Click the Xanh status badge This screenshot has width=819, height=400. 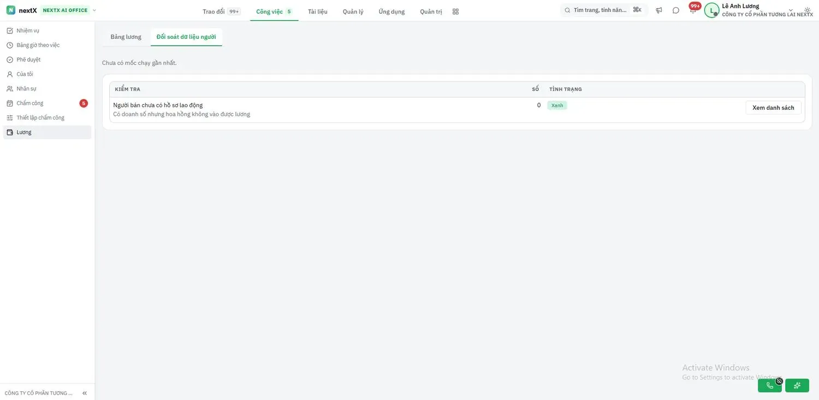[x=557, y=105]
